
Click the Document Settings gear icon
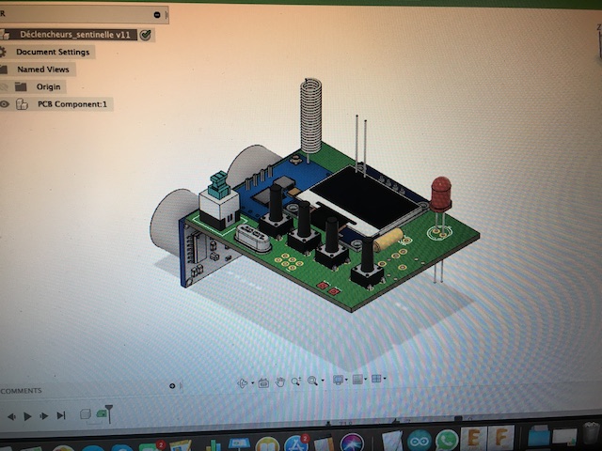pyautogui.click(x=4, y=52)
